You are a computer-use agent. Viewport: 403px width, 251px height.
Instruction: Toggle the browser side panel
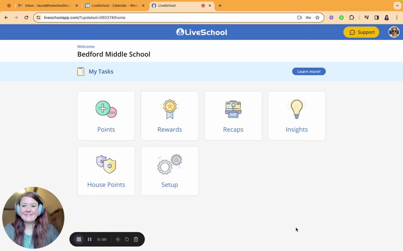(377, 18)
